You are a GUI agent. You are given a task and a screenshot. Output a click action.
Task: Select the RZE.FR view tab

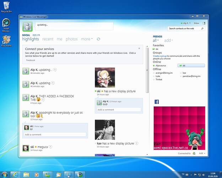tap(36, 35)
